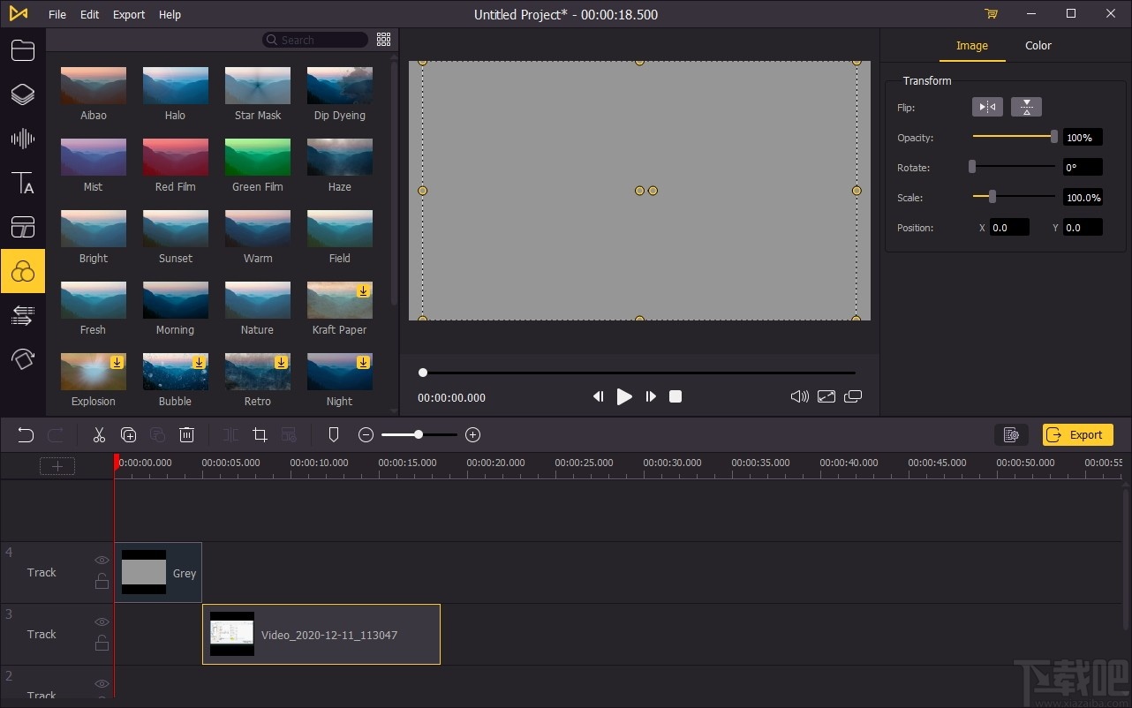Open the Media library panel
Image resolution: width=1132 pixels, height=708 pixels.
[23, 50]
